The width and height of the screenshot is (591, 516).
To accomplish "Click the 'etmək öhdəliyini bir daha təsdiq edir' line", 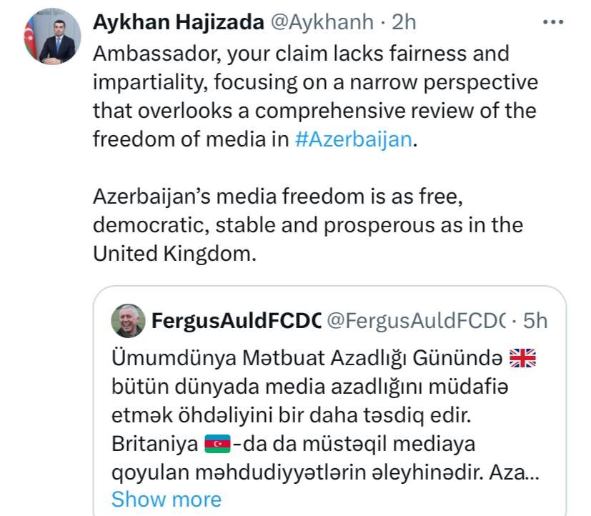I will (x=292, y=415).
